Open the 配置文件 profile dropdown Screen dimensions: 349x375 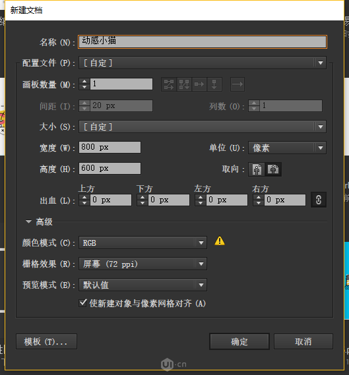pyautogui.click(x=203, y=63)
